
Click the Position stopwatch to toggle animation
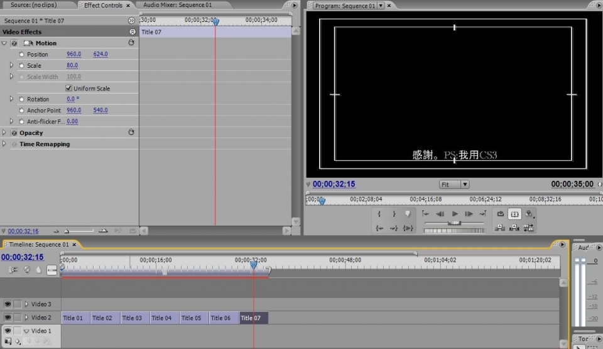tap(22, 55)
